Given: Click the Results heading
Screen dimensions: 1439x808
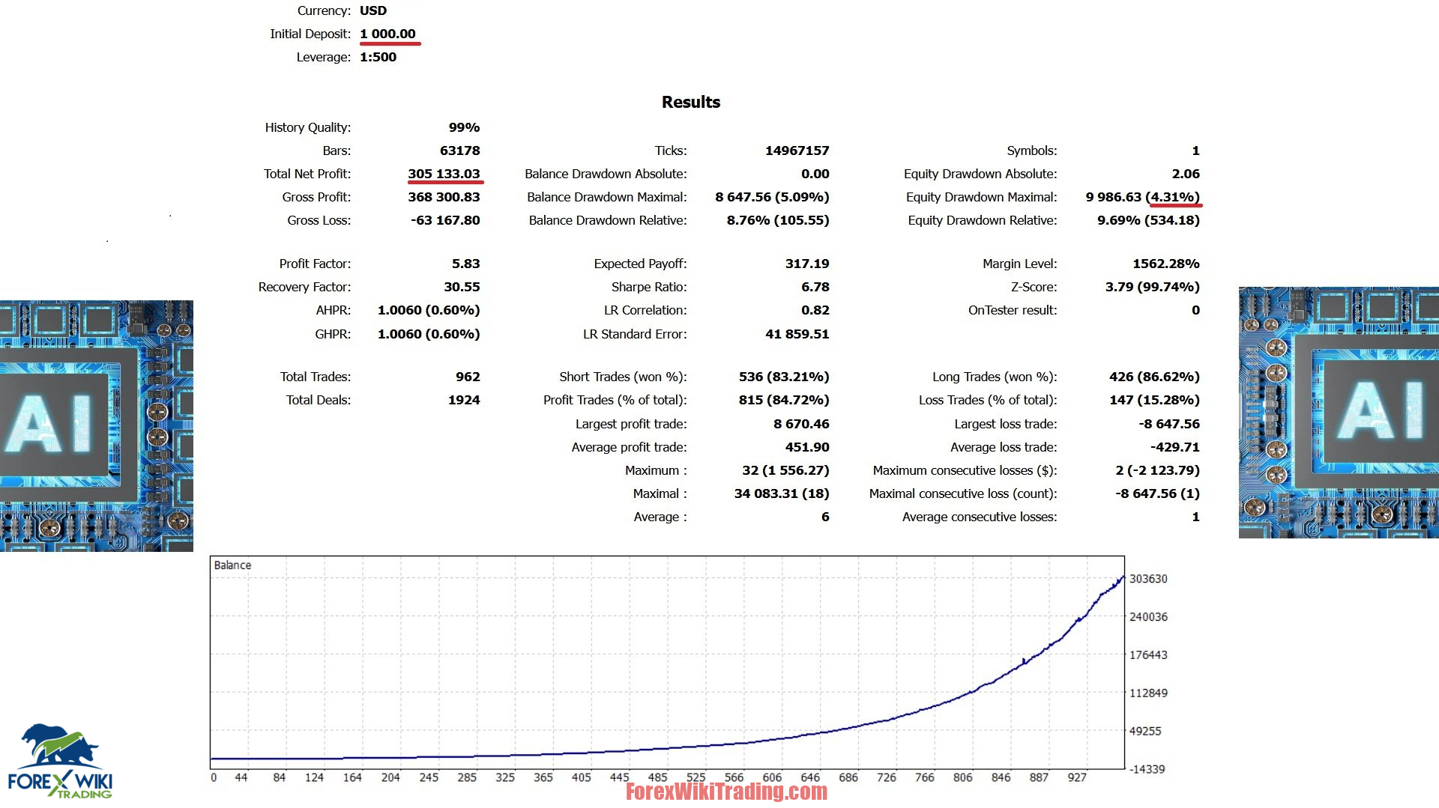Looking at the screenshot, I should 690,103.
